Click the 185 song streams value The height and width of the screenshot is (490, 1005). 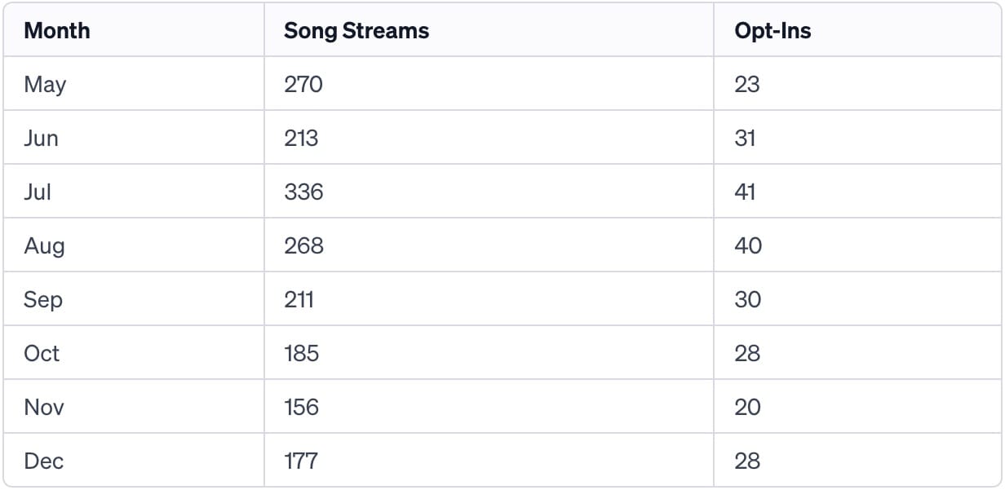[x=301, y=353]
